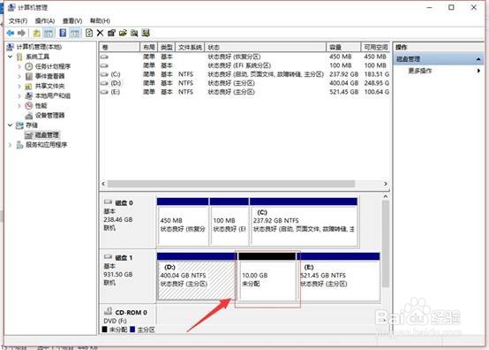Expand the 服务和应用程序 node arrow

tap(10, 145)
